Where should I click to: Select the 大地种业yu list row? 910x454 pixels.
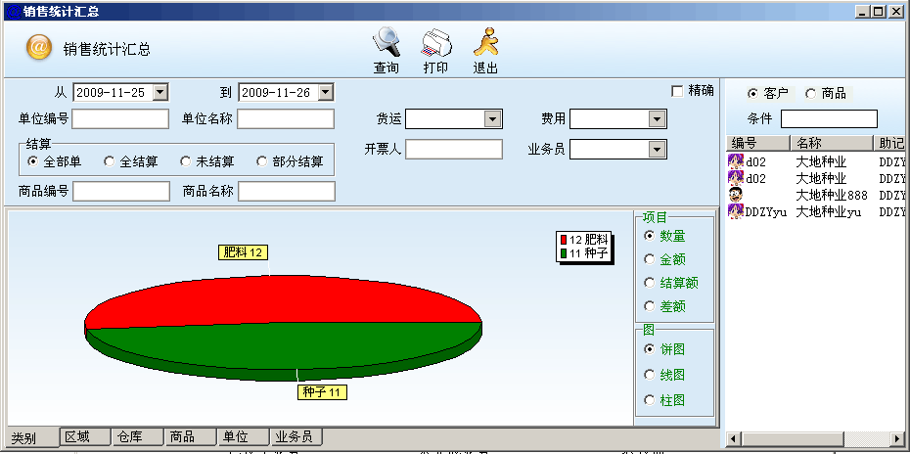pyautogui.click(x=817, y=211)
